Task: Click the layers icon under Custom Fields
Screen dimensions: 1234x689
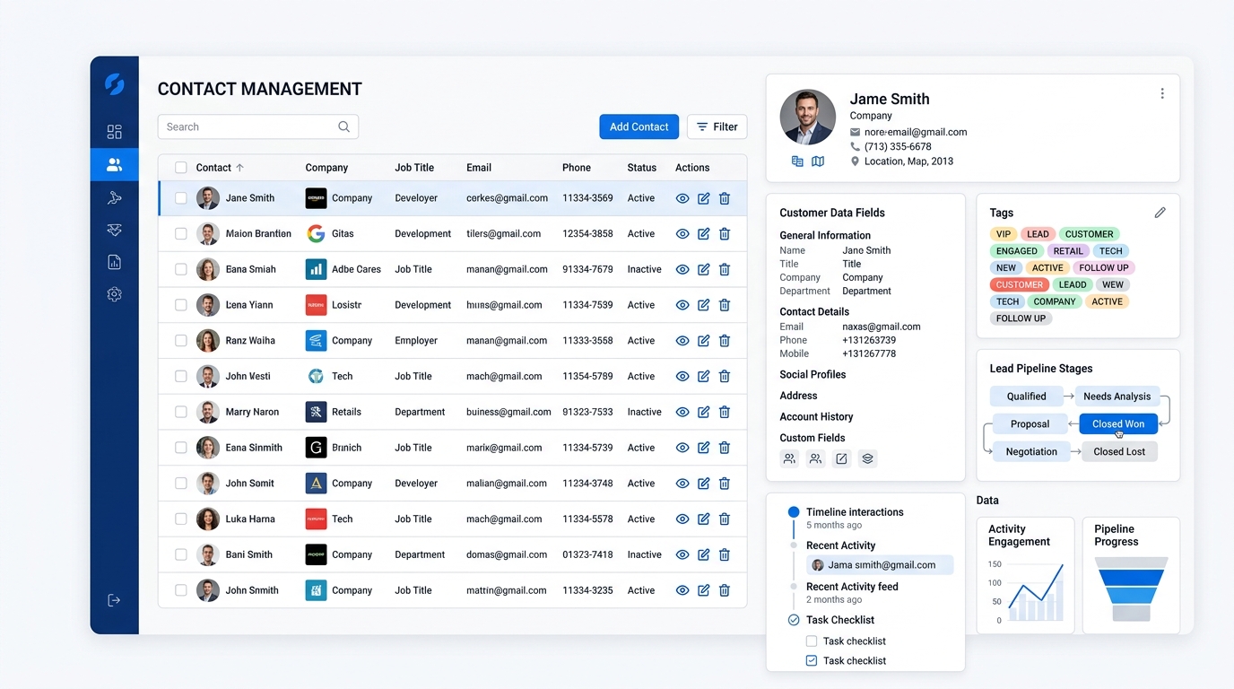Action: click(x=867, y=458)
